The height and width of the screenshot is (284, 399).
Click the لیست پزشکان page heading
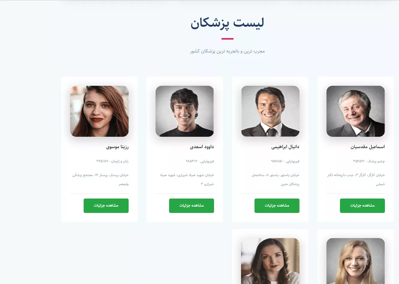(227, 23)
